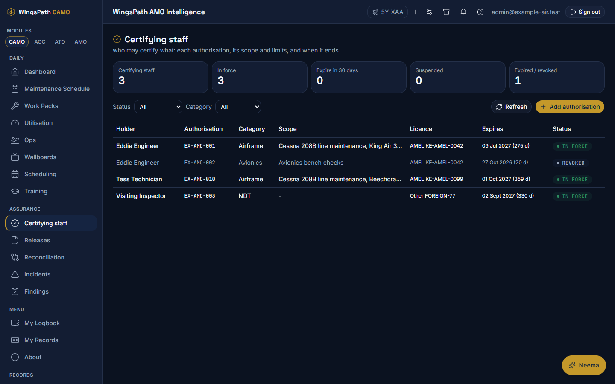Image resolution: width=615 pixels, height=384 pixels.
Task: Click the Findings clipboard-check icon
Action: 15,291
